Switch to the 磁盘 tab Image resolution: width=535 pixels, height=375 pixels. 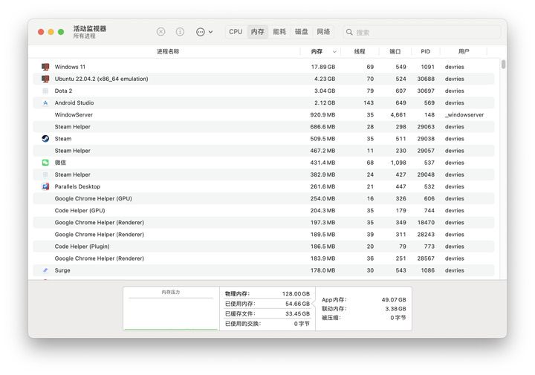(x=301, y=32)
